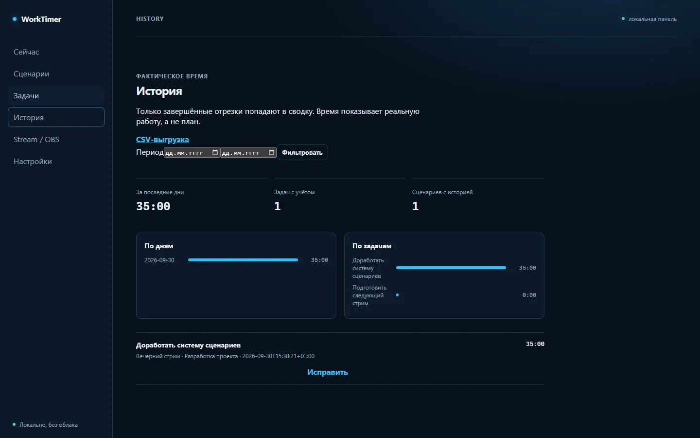The width and height of the screenshot is (700, 438).
Task: Click the HISTORY header label
Action: pyautogui.click(x=150, y=18)
